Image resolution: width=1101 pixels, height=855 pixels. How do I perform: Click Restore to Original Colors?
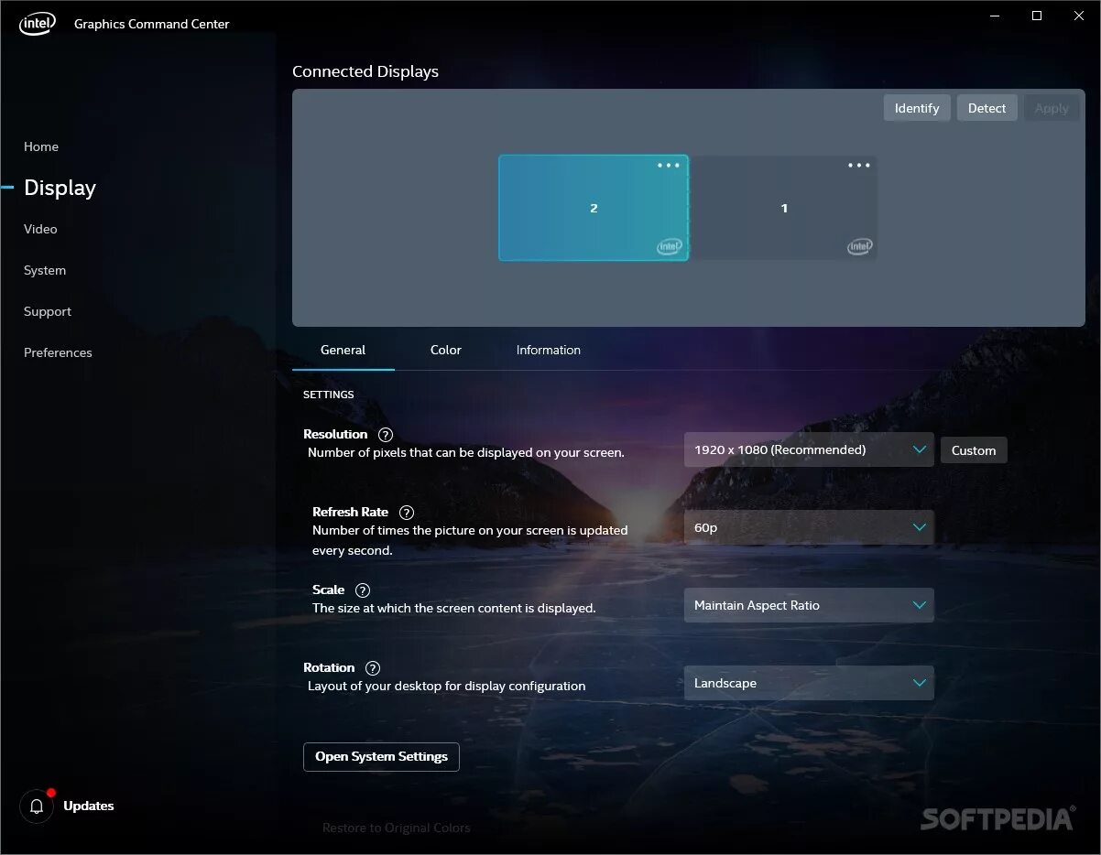pyautogui.click(x=397, y=828)
